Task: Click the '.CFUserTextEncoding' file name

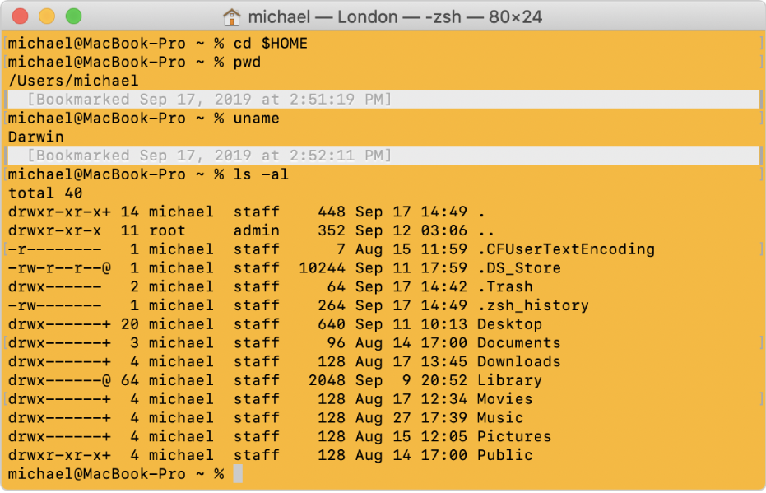Action: coord(566,249)
